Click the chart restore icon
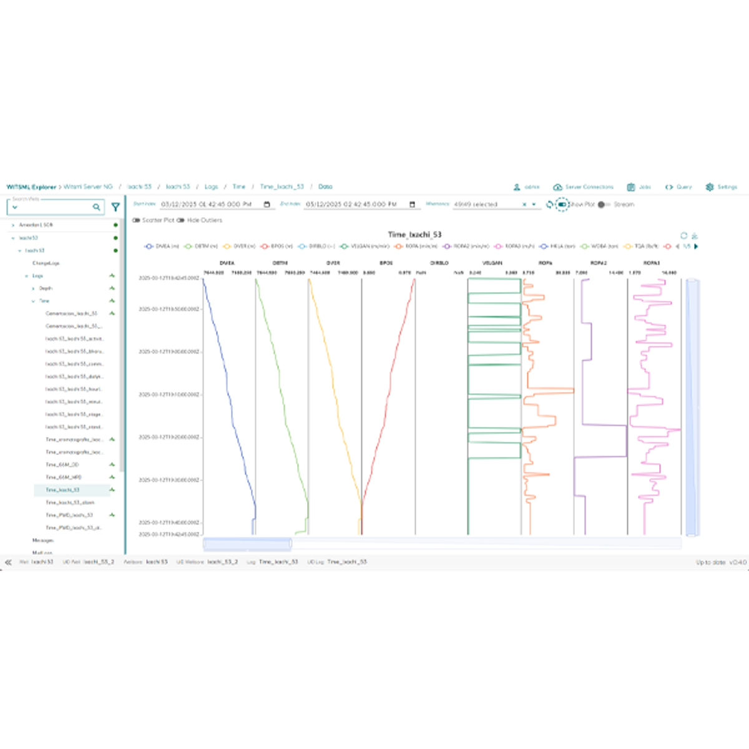This screenshot has width=749, height=749. pos(684,235)
